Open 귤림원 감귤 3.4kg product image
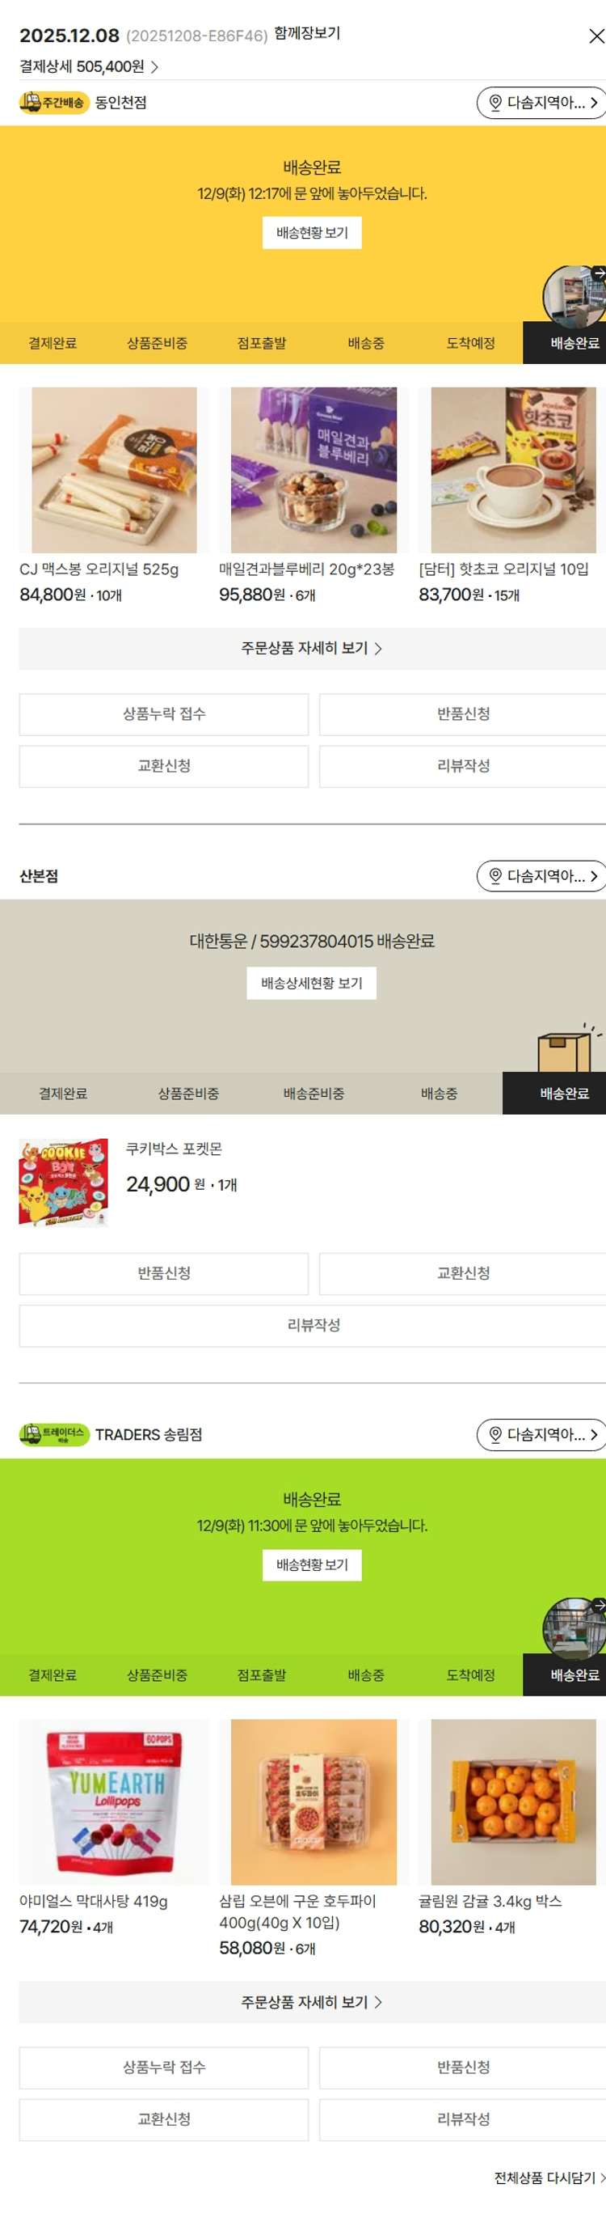Image resolution: width=606 pixels, height=2218 pixels. 513,1803
